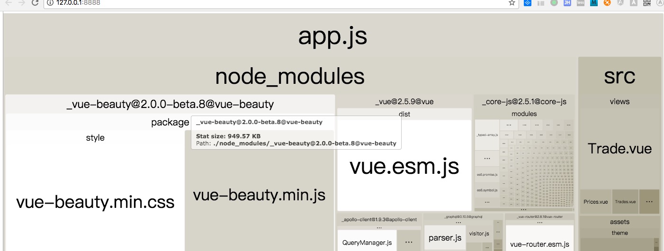
Task: Select the Prices.vue block
Action: 596,202
